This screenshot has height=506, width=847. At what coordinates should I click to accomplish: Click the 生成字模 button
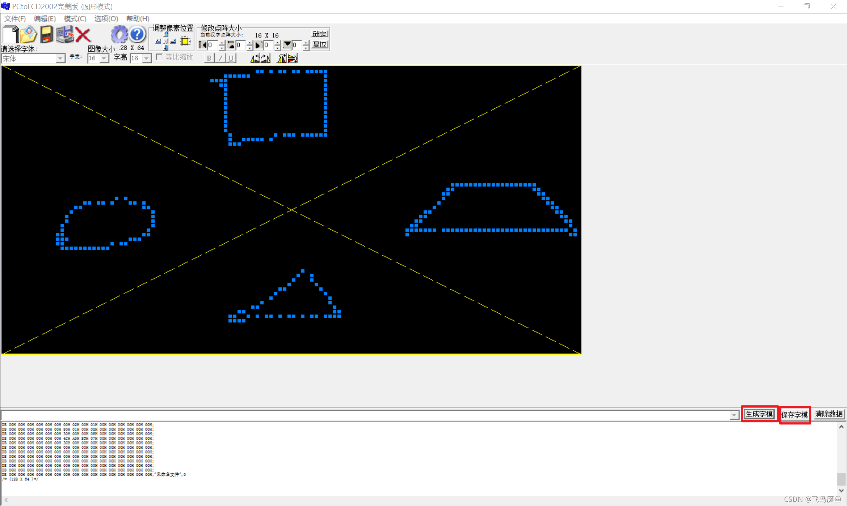click(759, 414)
